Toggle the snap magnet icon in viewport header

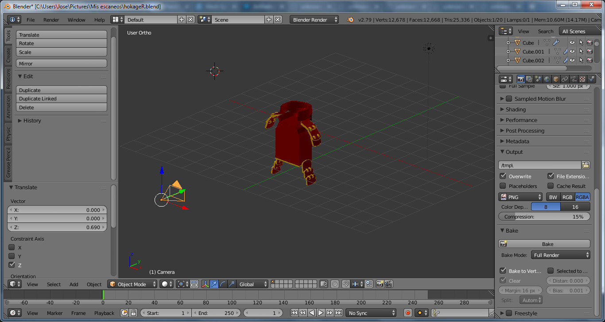coord(346,284)
